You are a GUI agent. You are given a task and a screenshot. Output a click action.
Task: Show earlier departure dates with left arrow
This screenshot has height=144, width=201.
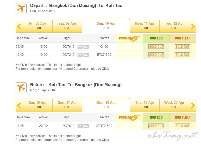[19, 26]
